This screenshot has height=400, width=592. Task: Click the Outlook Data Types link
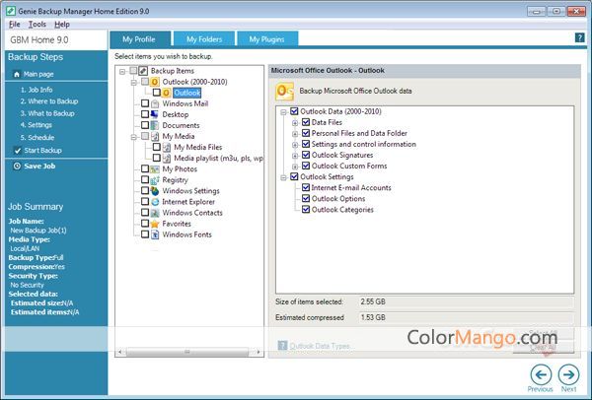pos(317,346)
